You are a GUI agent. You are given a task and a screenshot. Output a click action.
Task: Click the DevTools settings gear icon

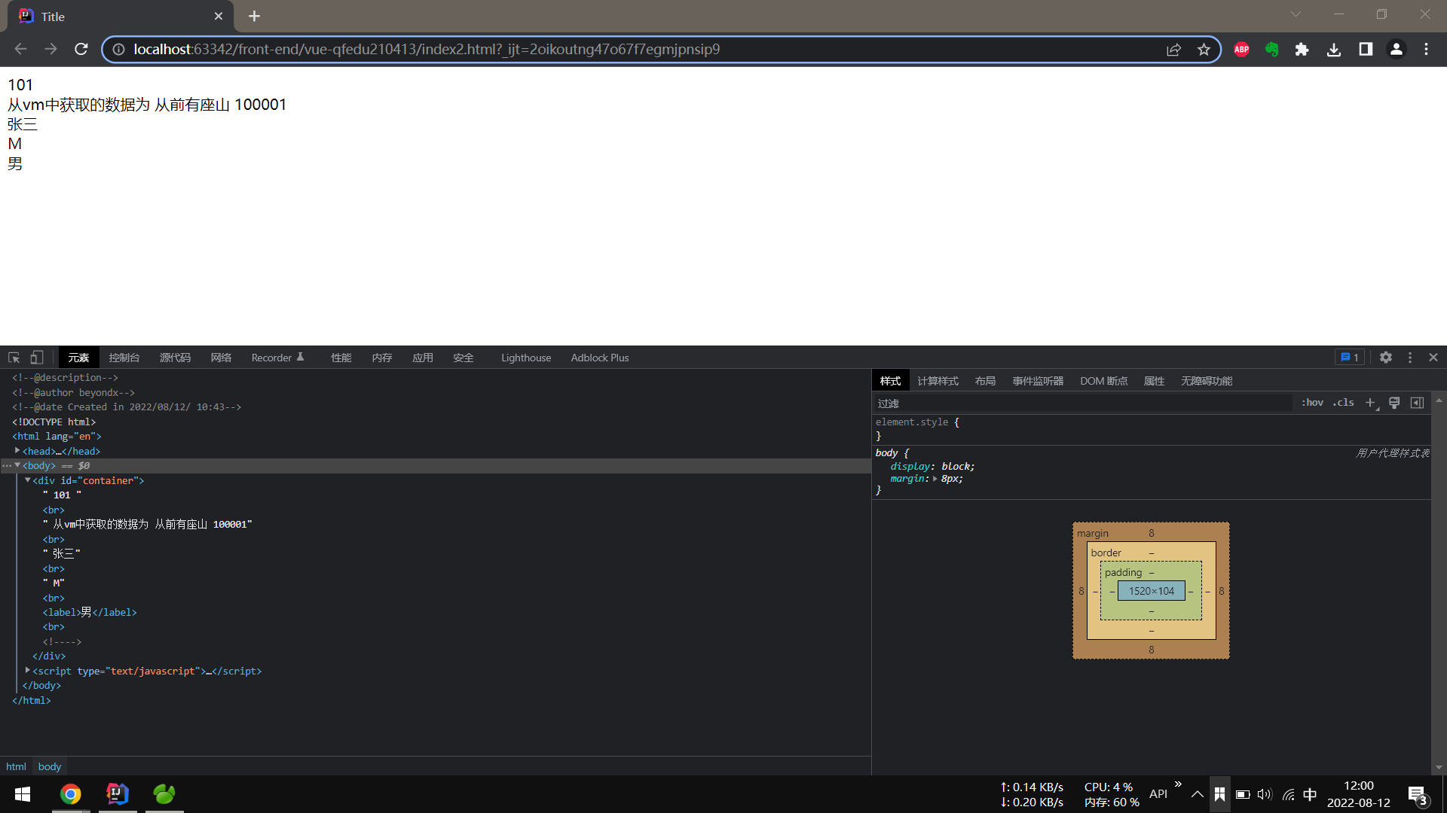click(1385, 358)
